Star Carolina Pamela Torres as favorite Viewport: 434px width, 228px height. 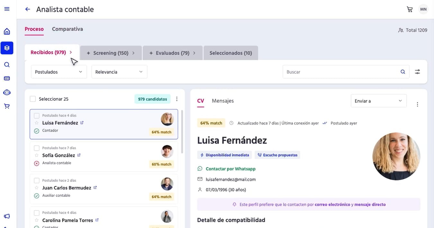point(37,220)
